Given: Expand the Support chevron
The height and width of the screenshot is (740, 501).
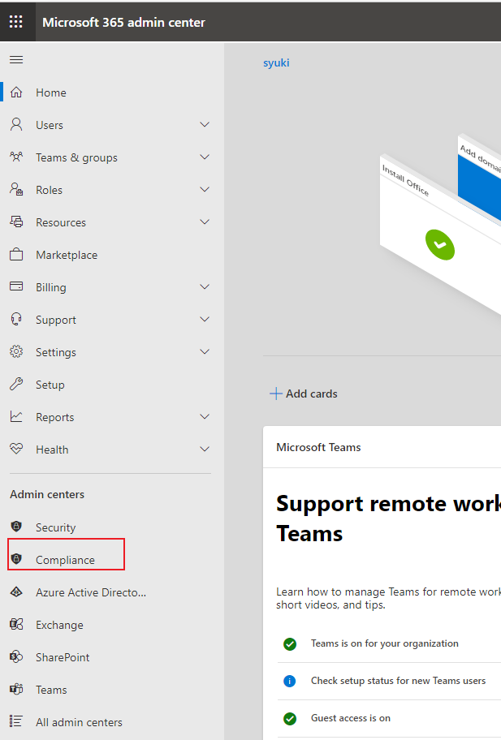Looking at the screenshot, I should tap(205, 320).
